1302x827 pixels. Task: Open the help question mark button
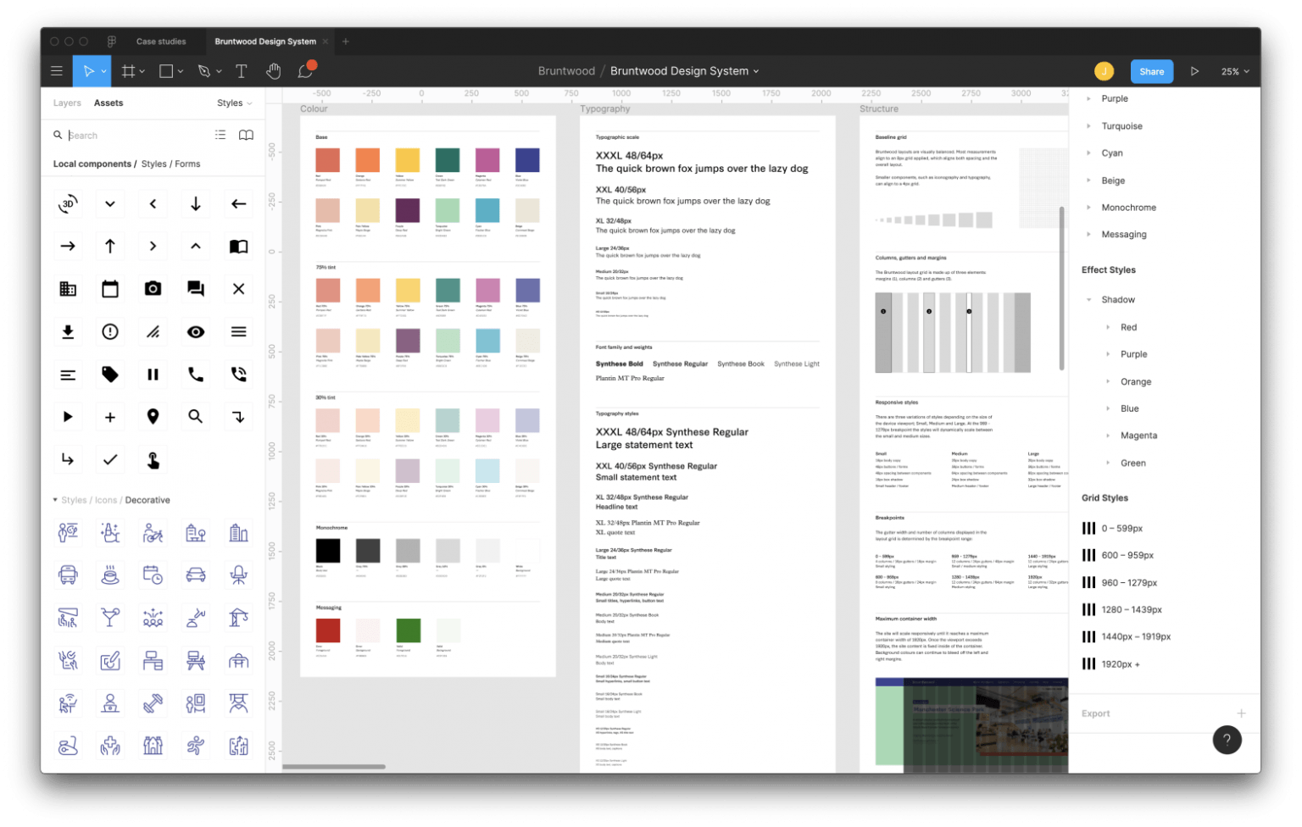coord(1227,740)
